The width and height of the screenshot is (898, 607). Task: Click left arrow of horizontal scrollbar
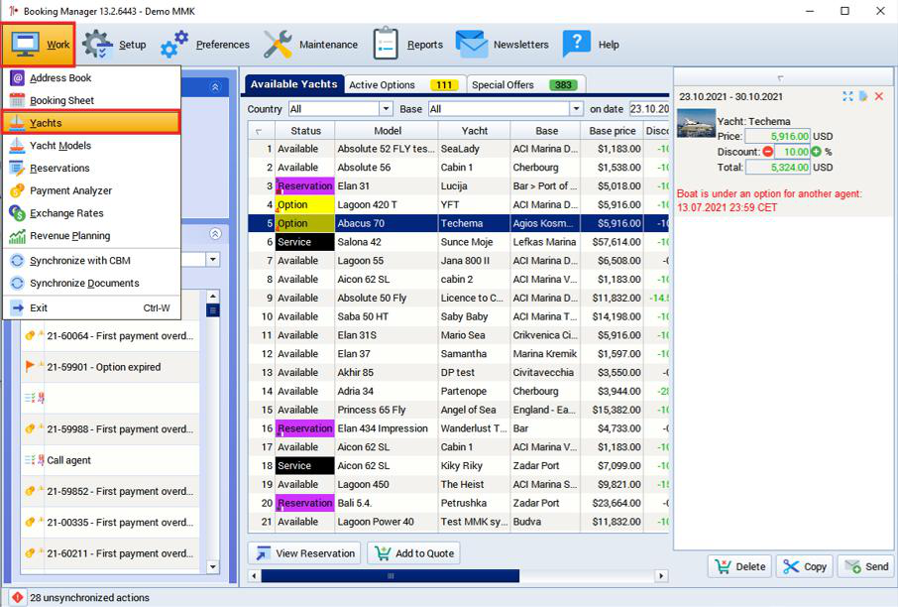255,575
